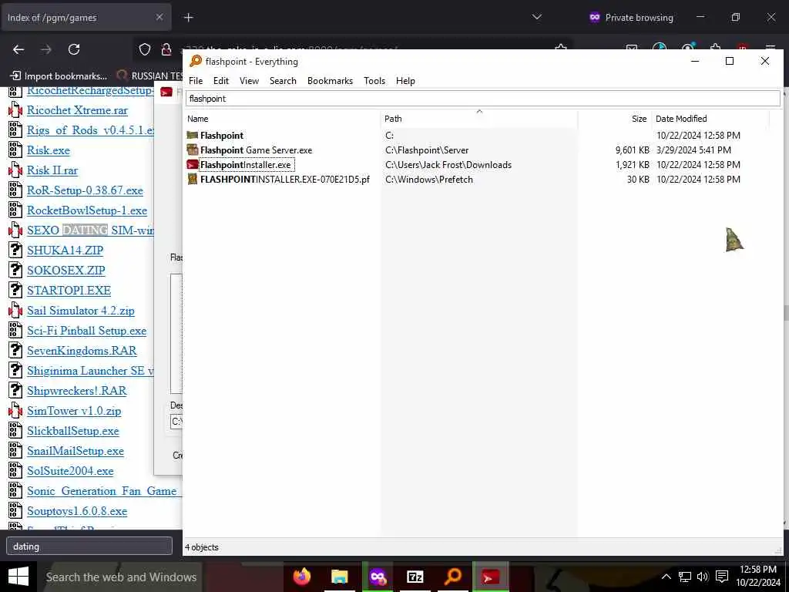Click the taskbar clock showing 12:58 PM
The height and width of the screenshot is (592, 789).
click(x=758, y=570)
